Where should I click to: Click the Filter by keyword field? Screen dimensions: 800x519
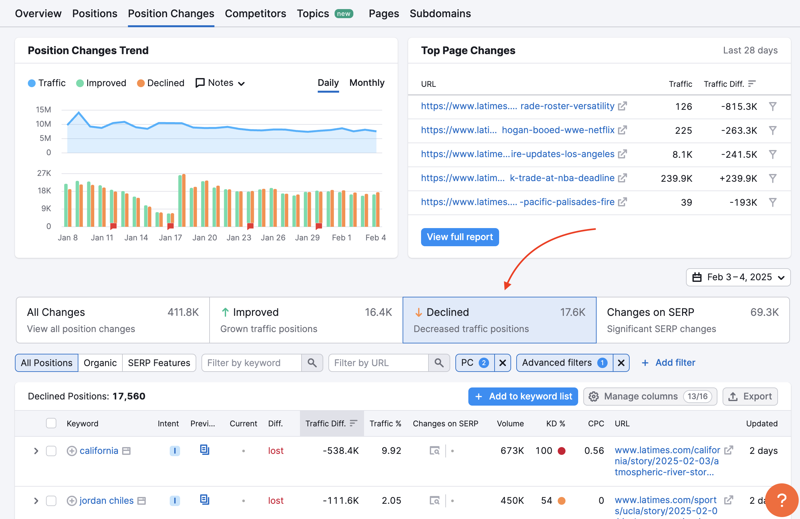[x=251, y=363]
